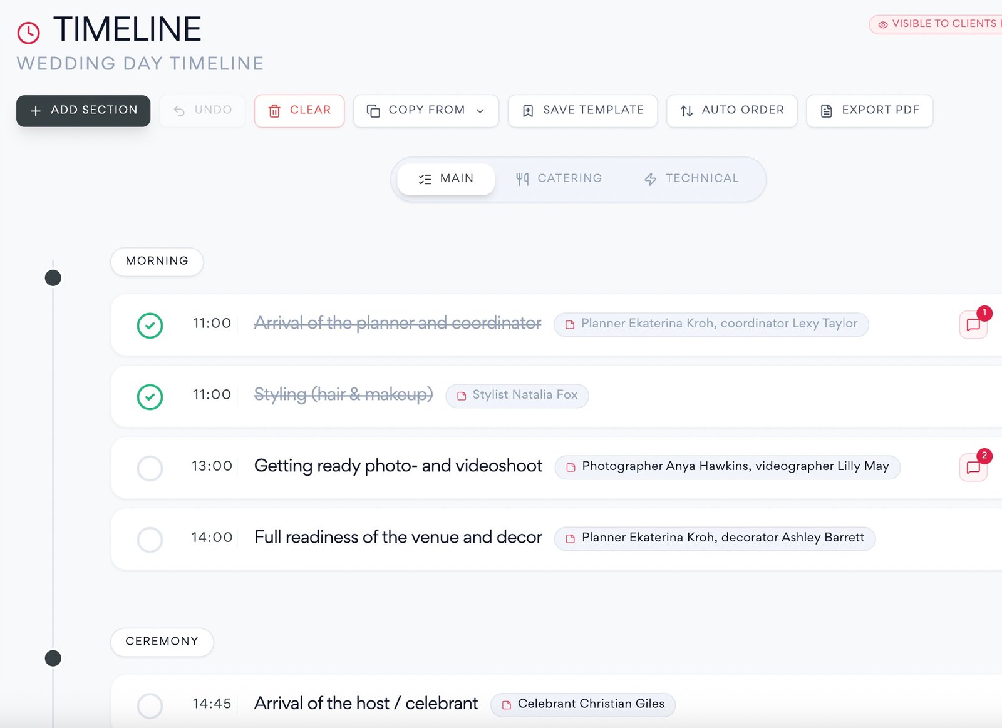Click 'Arrival of the planner and coordinator' title
This screenshot has height=728, width=1002.
pyautogui.click(x=398, y=324)
